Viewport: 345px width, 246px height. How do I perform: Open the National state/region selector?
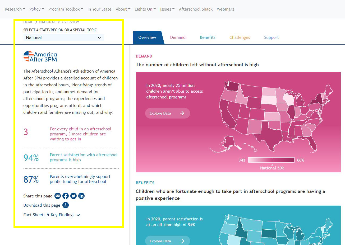click(x=64, y=37)
